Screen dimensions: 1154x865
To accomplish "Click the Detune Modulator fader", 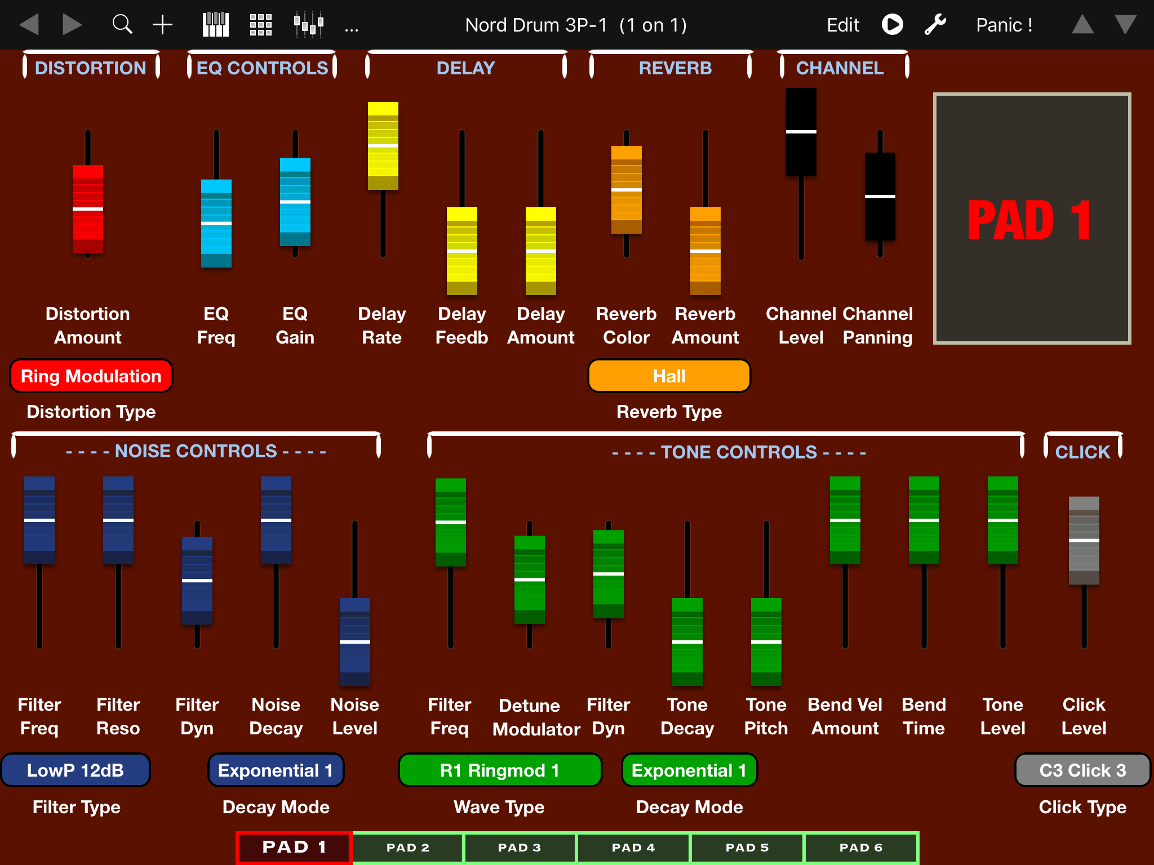I will coord(530,579).
